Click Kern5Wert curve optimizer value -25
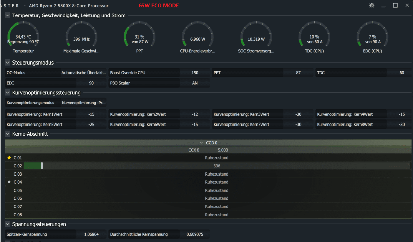The height and width of the screenshot is (242, 413). coord(91,124)
